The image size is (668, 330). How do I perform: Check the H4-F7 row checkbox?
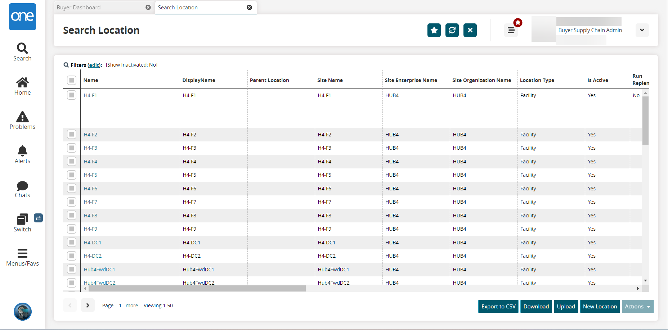pyautogui.click(x=72, y=202)
